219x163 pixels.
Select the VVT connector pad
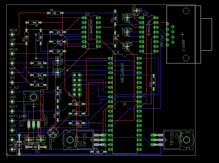pyautogui.click(x=12, y=140)
